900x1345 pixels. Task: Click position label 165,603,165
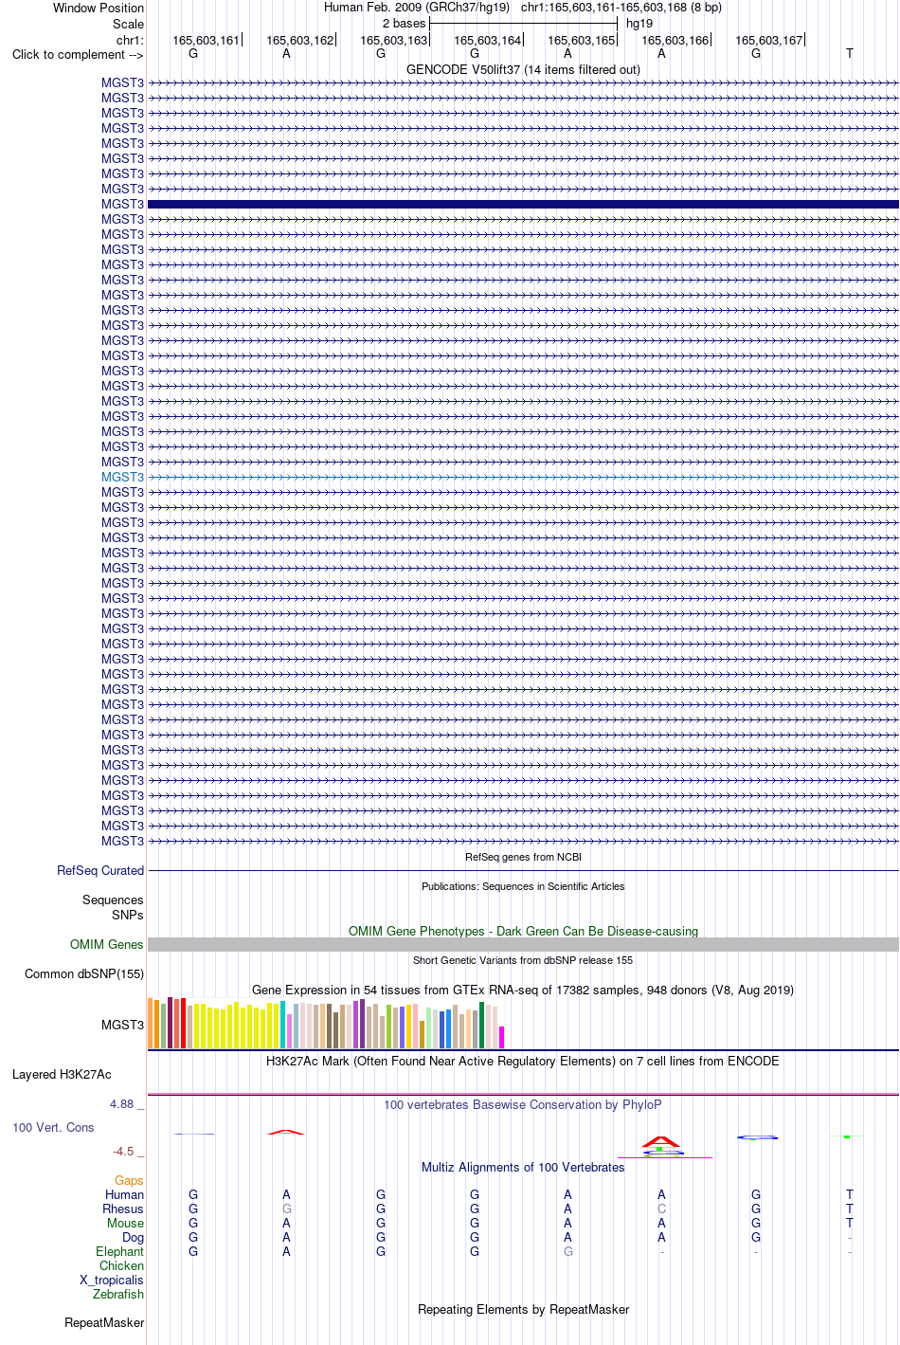(581, 40)
